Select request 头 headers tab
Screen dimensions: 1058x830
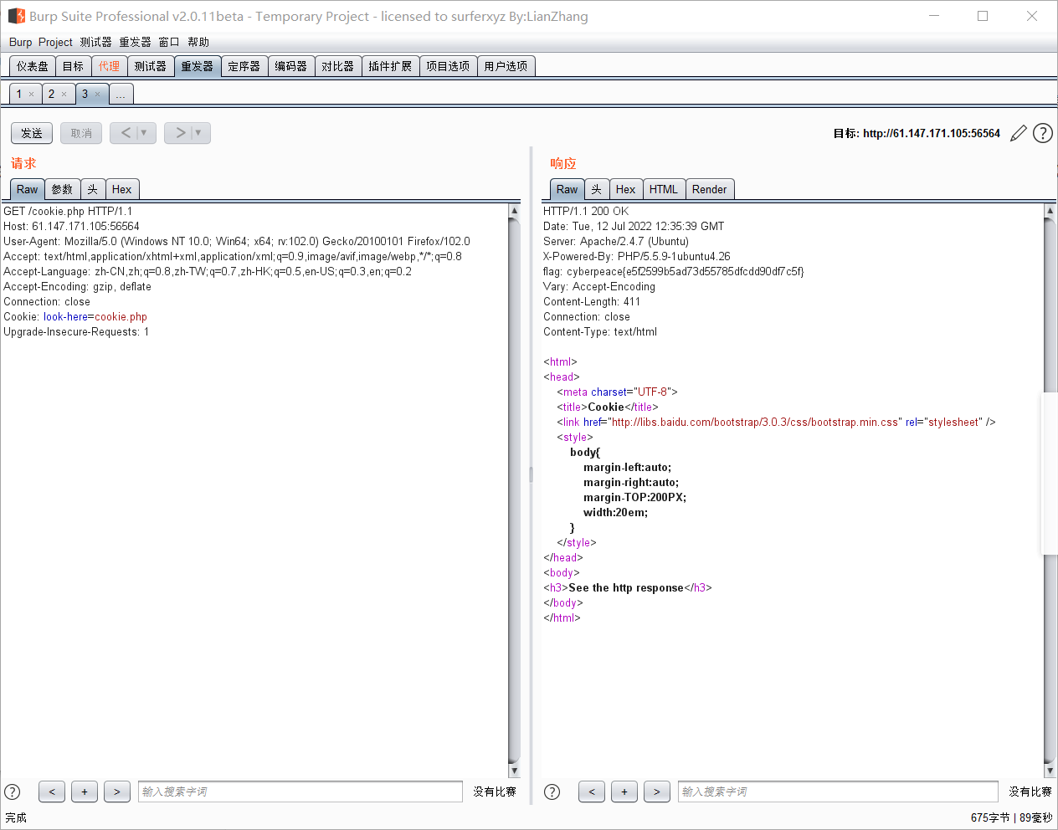click(93, 189)
